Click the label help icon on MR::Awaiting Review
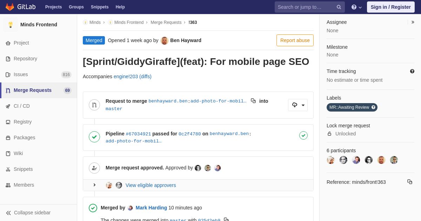The height and width of the screenshot is (221, 421). click(373, 107)
